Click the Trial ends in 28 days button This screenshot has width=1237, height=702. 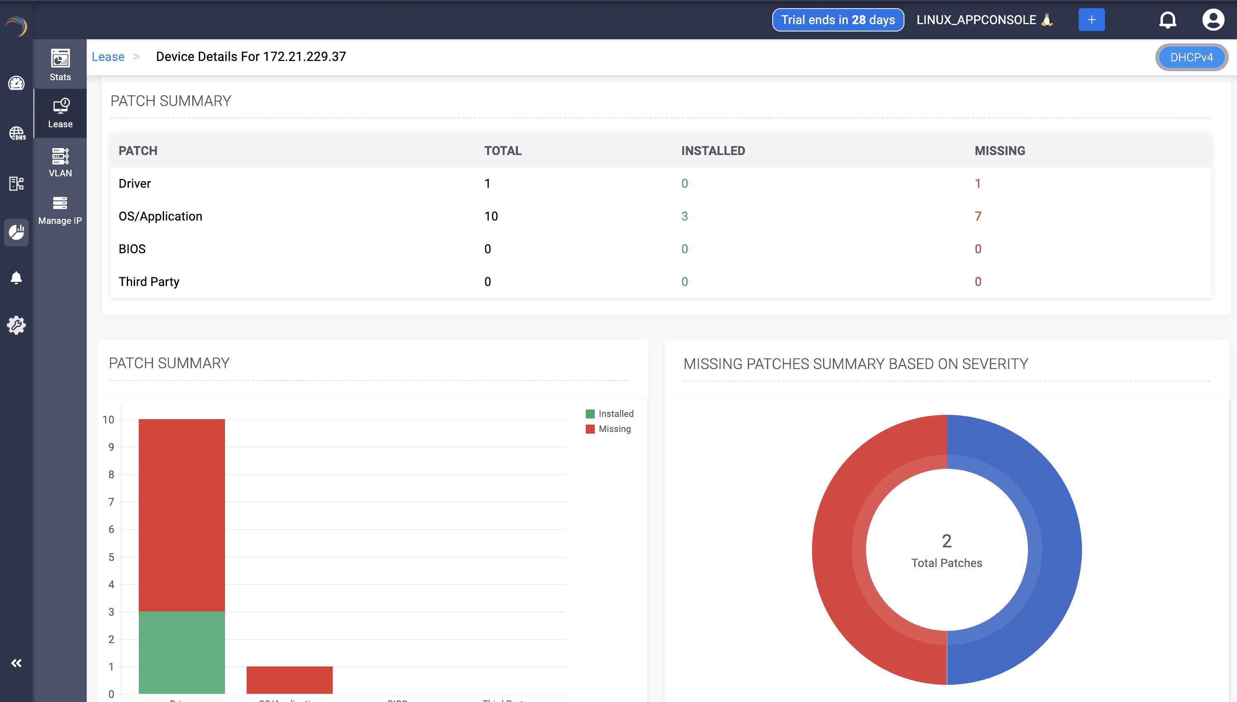[x=838, y=20]
